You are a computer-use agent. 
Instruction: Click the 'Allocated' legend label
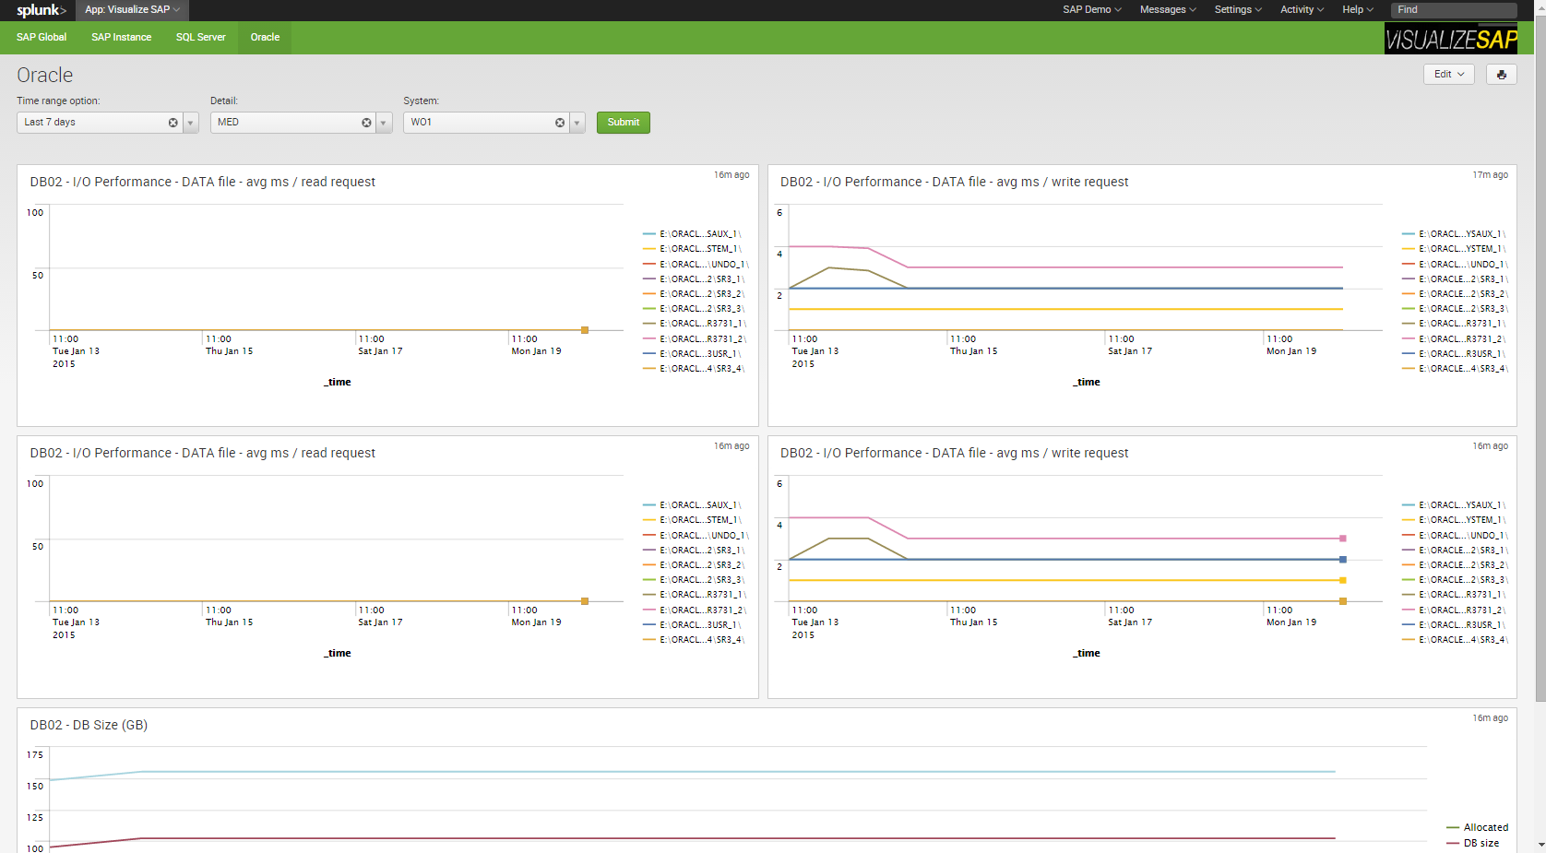1486,828
